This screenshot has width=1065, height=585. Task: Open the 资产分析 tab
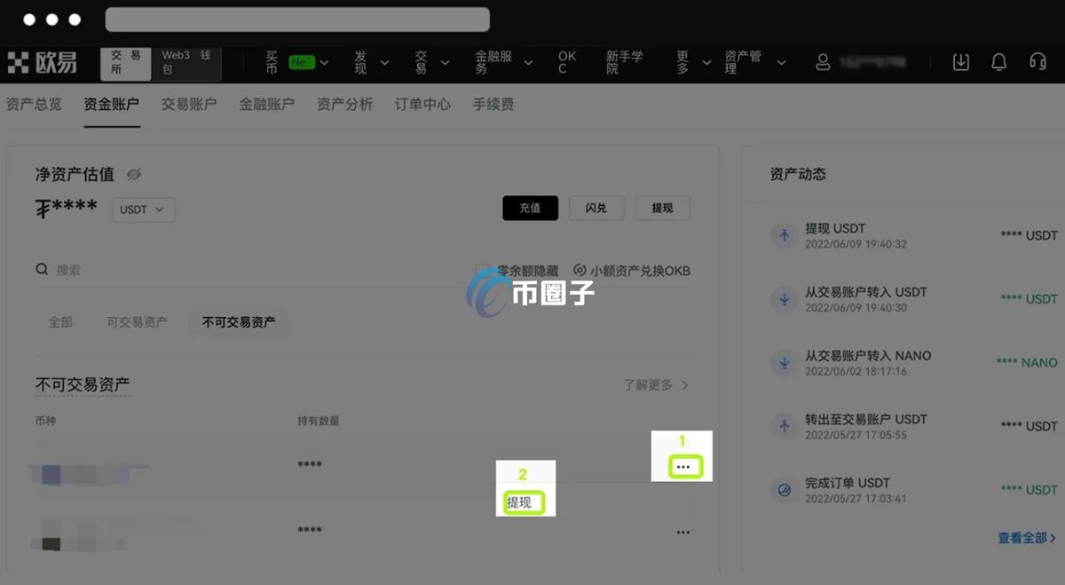(x=343, y=104)
